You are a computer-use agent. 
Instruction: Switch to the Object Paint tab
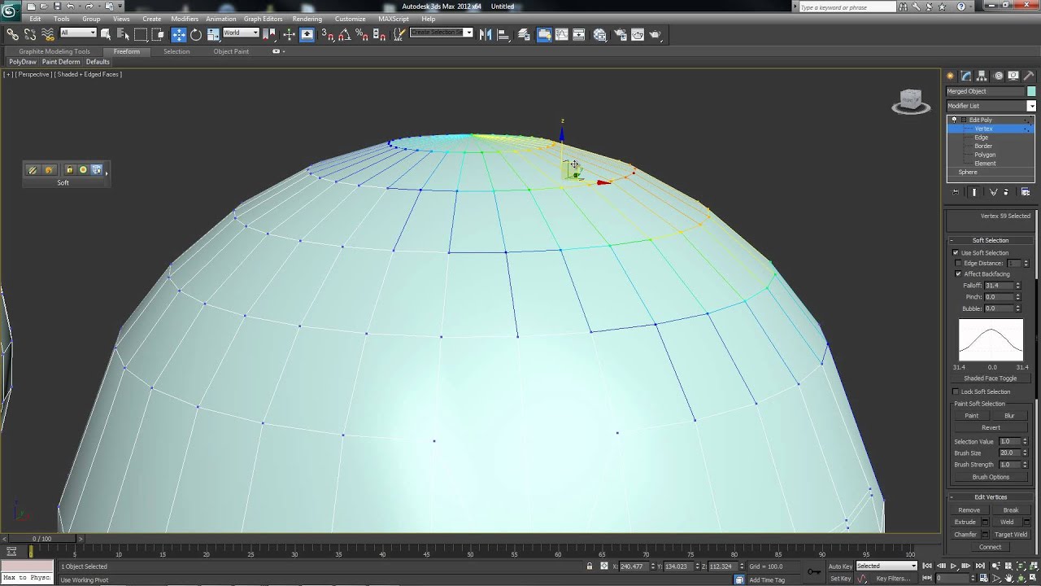coord(231,51)
